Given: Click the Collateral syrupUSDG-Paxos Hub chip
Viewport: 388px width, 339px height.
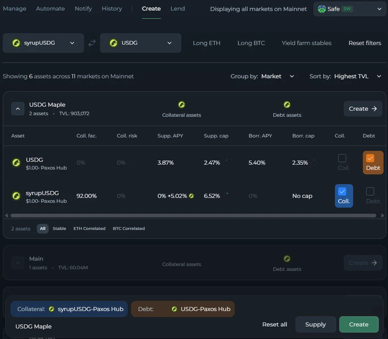Looking at the screenshot, I should point(69,309).
